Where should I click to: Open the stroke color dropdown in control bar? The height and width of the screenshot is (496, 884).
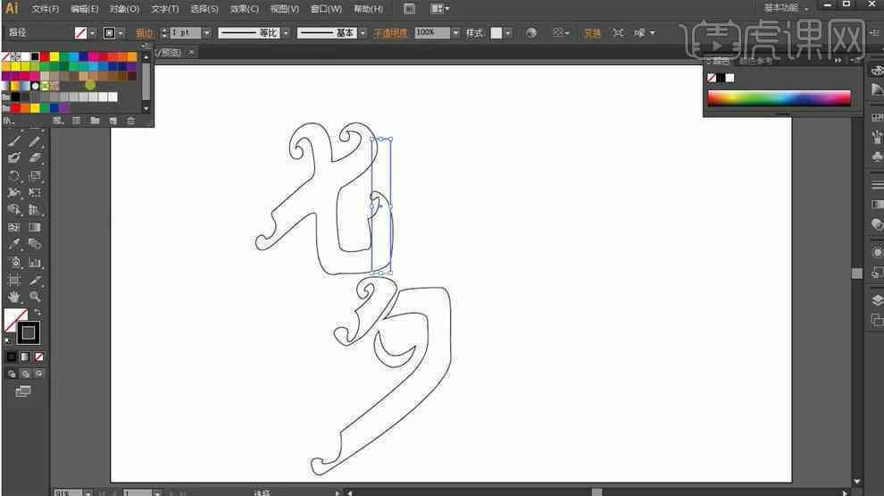pyautogui.click(x=121, y=33)
